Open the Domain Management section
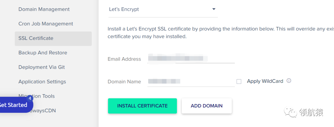Screen dimensions: 334x127 [44, 9]
